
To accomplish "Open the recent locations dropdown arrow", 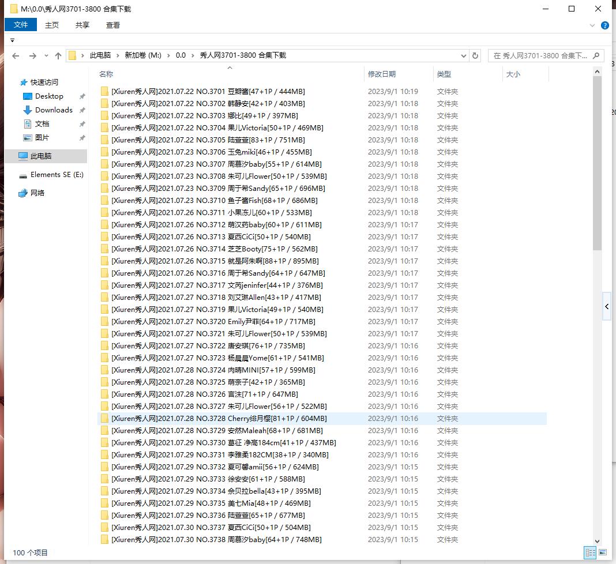I will 46,56.
